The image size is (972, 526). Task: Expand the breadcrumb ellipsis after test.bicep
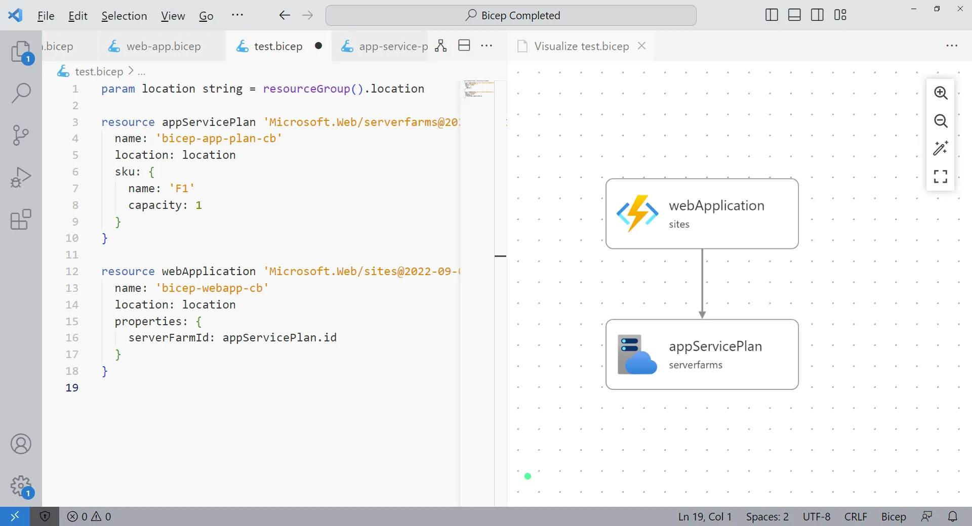(142, 71)
